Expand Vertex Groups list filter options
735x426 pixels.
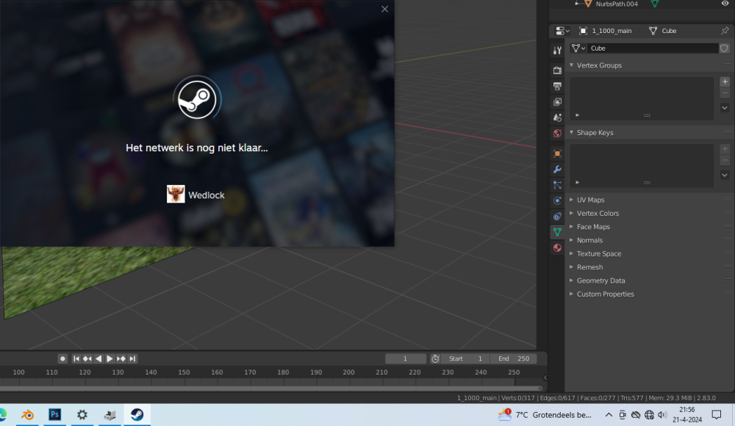coord(578,115)
